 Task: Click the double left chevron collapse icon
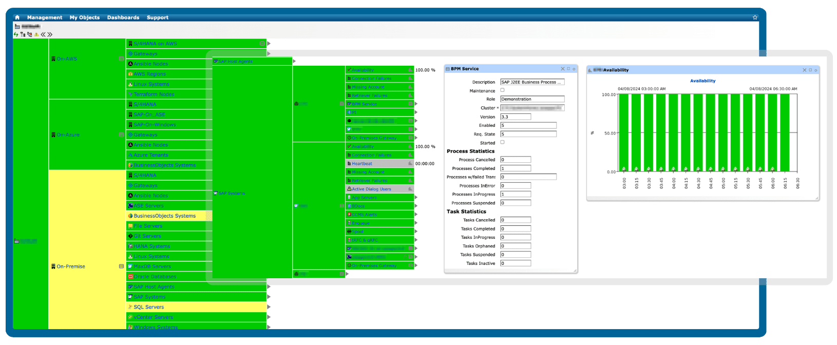pos(43,34)
